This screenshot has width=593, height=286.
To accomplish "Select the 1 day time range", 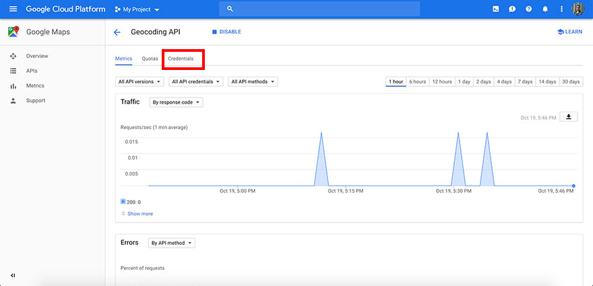I will pyautogui.click(x=464, y=81).
